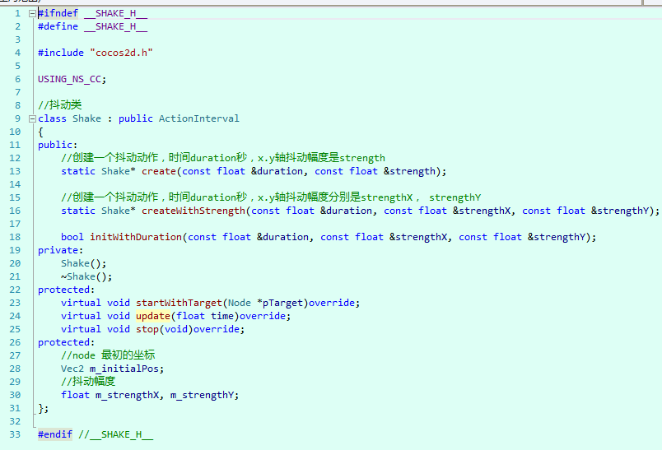Click the m_strengthY member variable

[x=203, y=395]
